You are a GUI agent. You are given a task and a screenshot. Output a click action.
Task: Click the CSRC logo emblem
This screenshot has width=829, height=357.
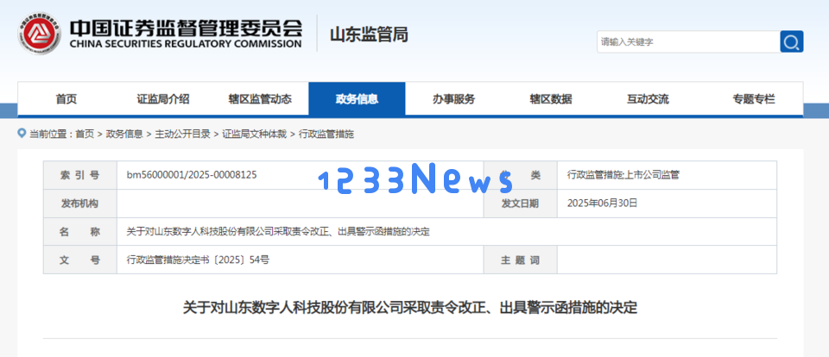pyautogui.click(x=39, y=34)
